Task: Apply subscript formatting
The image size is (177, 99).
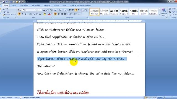Action: tap(34, 14)
